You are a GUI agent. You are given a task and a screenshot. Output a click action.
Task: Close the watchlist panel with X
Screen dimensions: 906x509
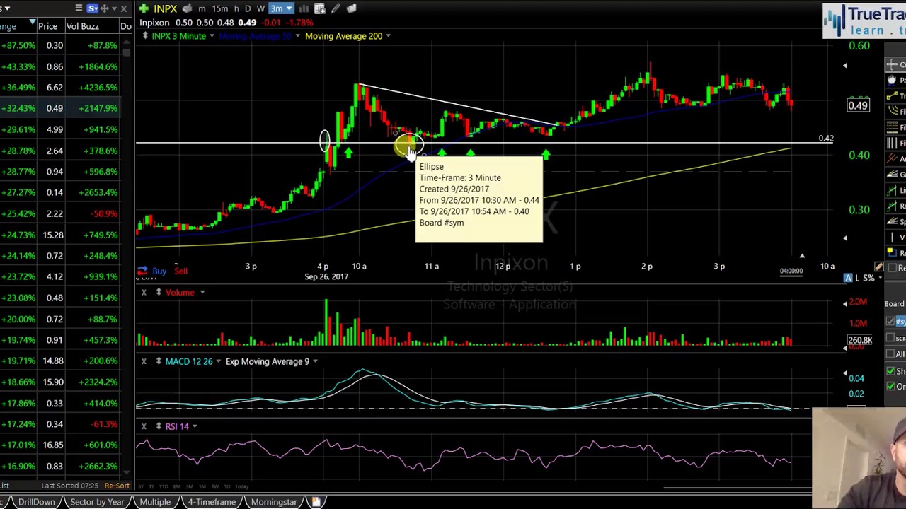point(124,8)
